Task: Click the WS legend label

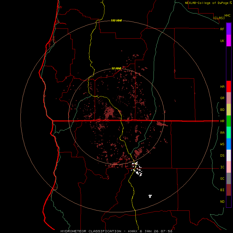Action: coord(222,144)
